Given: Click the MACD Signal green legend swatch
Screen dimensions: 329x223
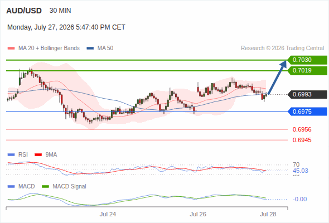Looking at the screenshot, I should pyautogui.click(x=46, y=187).
